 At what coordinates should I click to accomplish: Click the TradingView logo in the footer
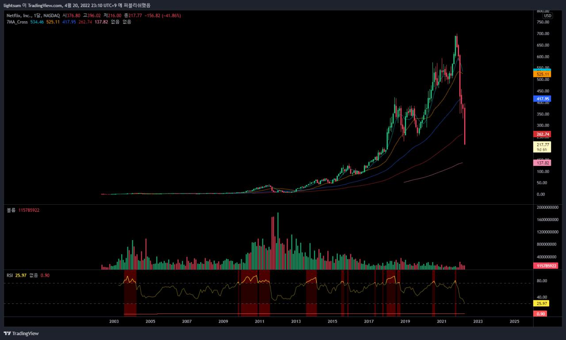pos(21,333)
